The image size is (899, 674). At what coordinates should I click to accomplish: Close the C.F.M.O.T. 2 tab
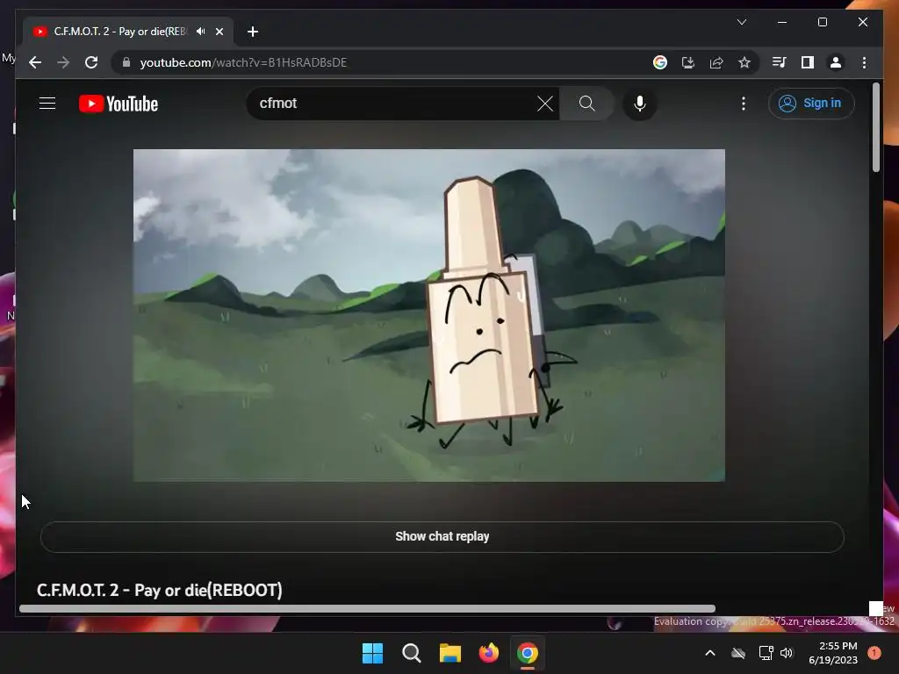click(x=219, y=32)
